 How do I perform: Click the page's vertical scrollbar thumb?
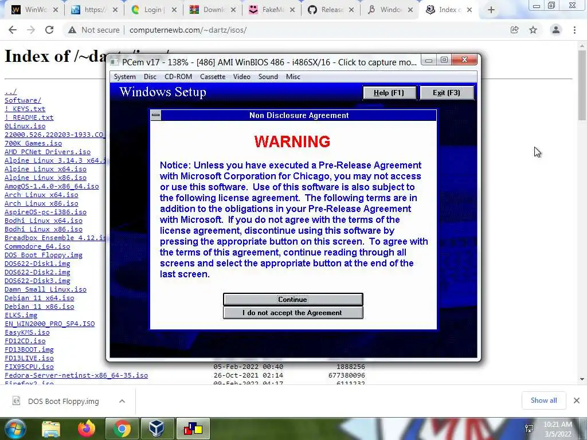tap(582, 85)
